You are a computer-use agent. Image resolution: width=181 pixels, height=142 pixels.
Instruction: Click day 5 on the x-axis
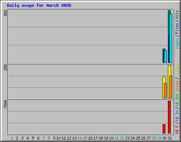tap(33, 138)
